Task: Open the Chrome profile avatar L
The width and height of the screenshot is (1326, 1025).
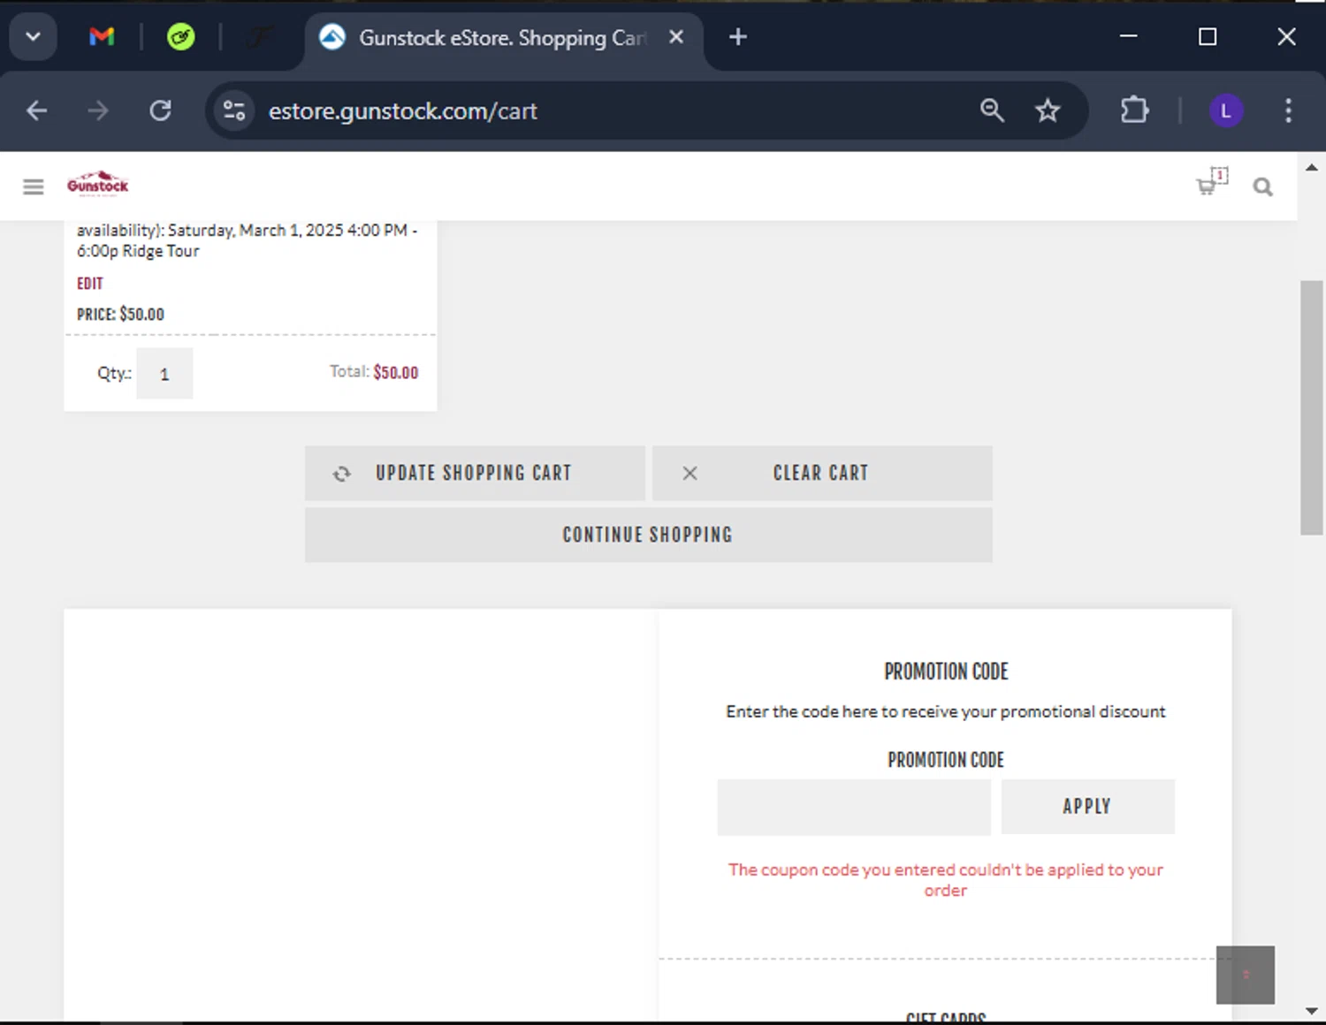Action: coord(1225,110)
